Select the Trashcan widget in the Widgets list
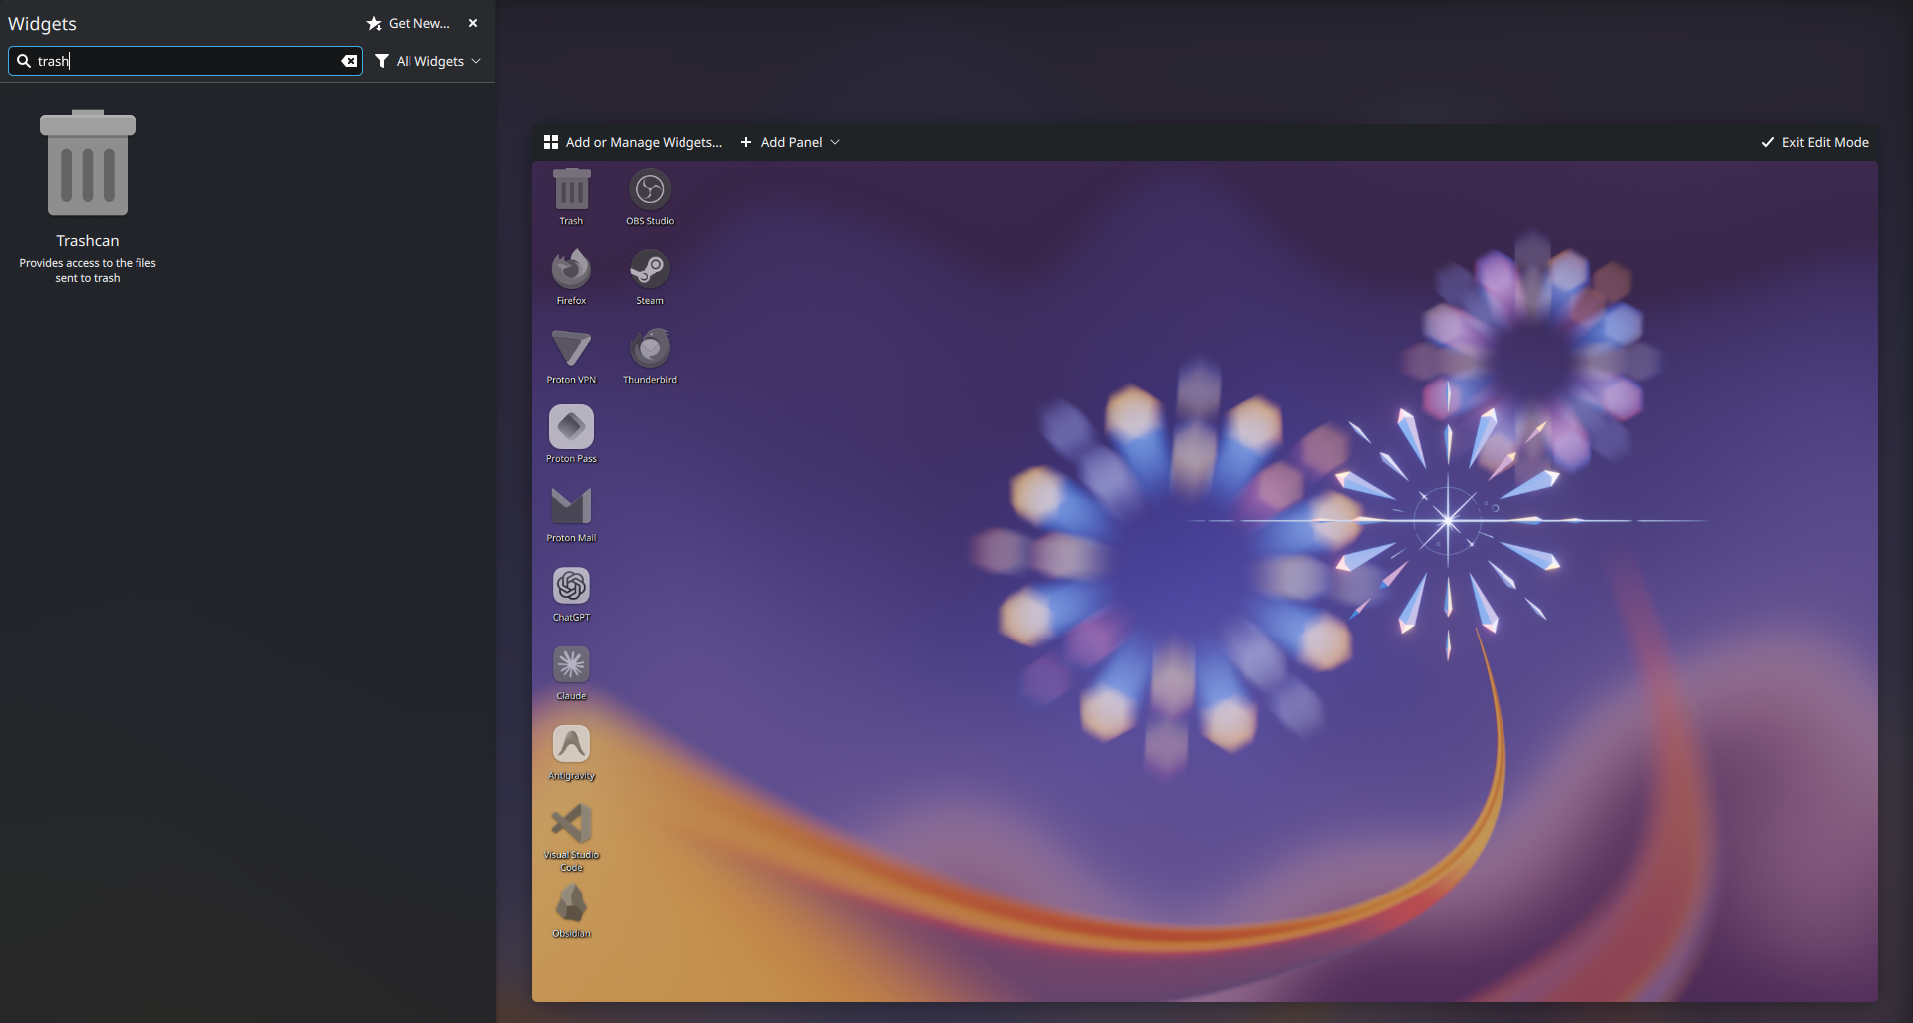 click(x=88, y=196)
